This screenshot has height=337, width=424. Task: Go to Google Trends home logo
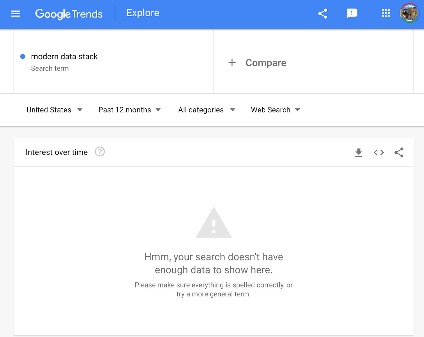tap(69, 14)
